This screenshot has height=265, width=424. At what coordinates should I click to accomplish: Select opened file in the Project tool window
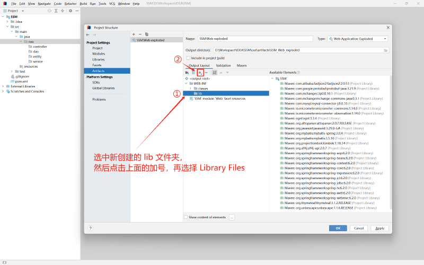[49, 11]
